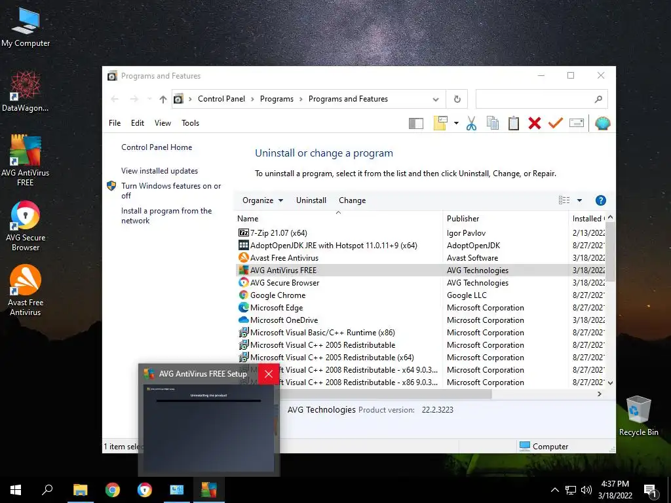
Task: Open the help question mark button
Action: (600, 200)
